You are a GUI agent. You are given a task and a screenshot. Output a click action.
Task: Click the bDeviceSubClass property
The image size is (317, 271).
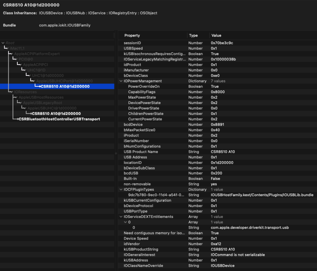(x=139, y=168)
